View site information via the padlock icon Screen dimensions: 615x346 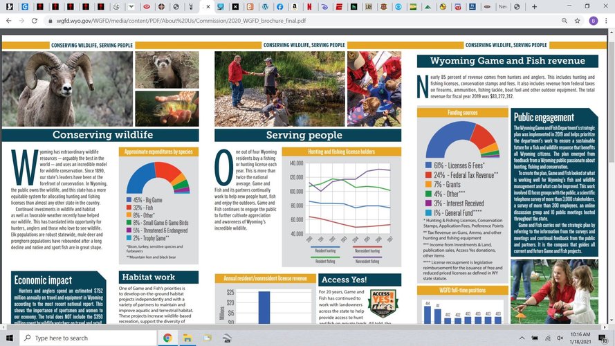[51, 21]
